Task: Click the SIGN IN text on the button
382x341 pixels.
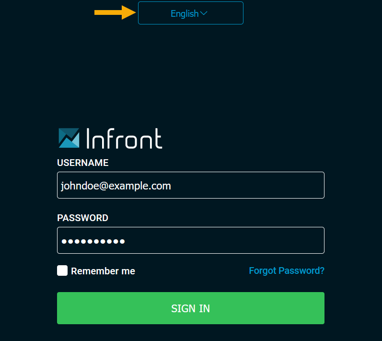Action: pos(190,308)
